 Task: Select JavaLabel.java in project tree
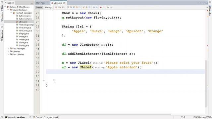pyautogui.click(x=25, y=28)
